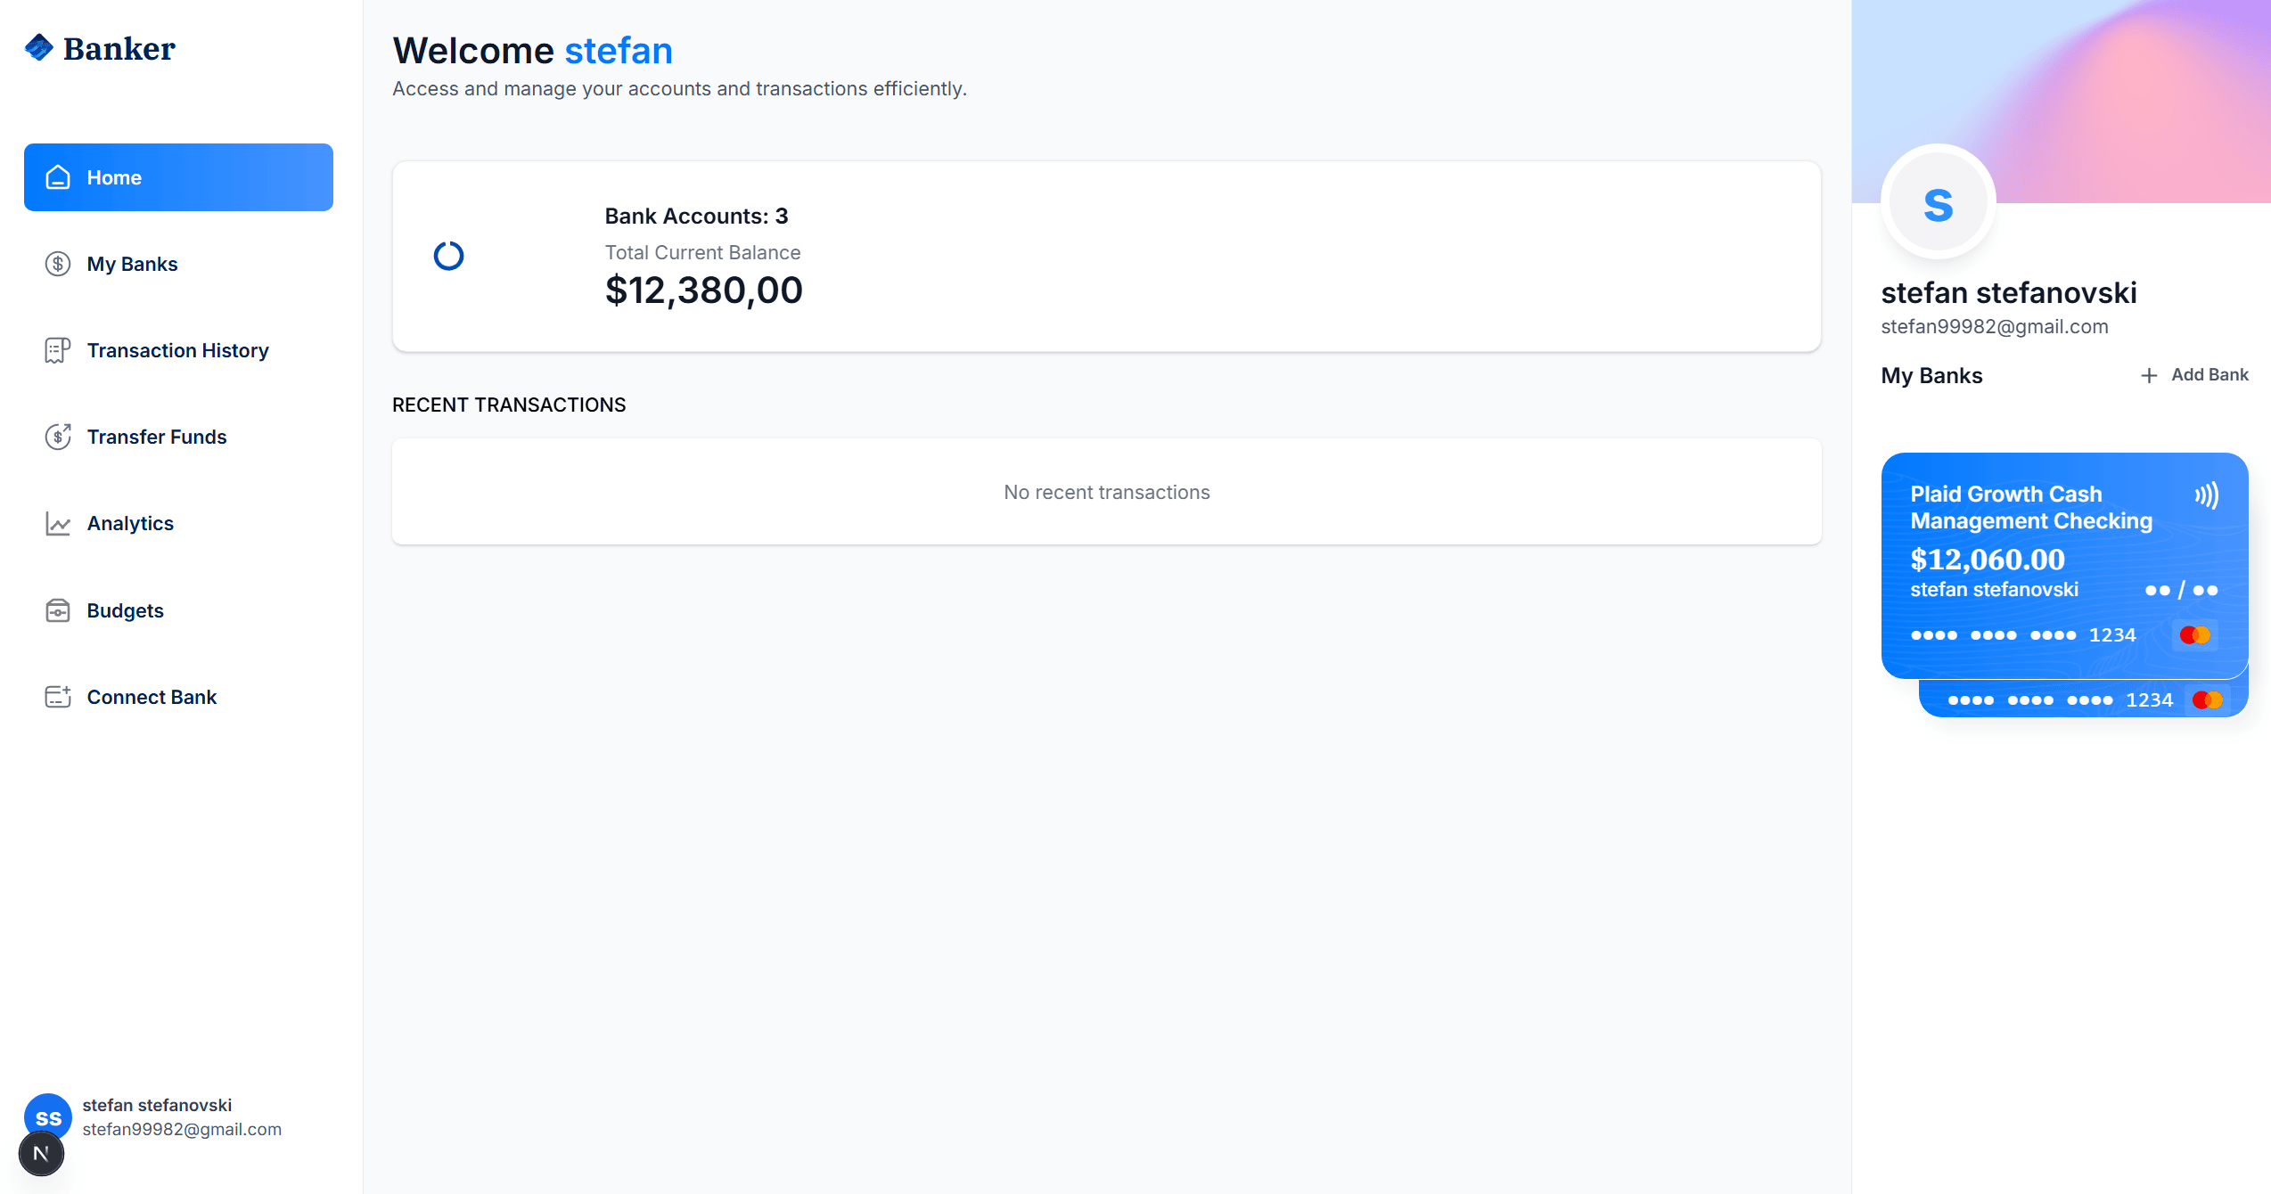Open Transfer Funds from sidebar

click(157, 437)
